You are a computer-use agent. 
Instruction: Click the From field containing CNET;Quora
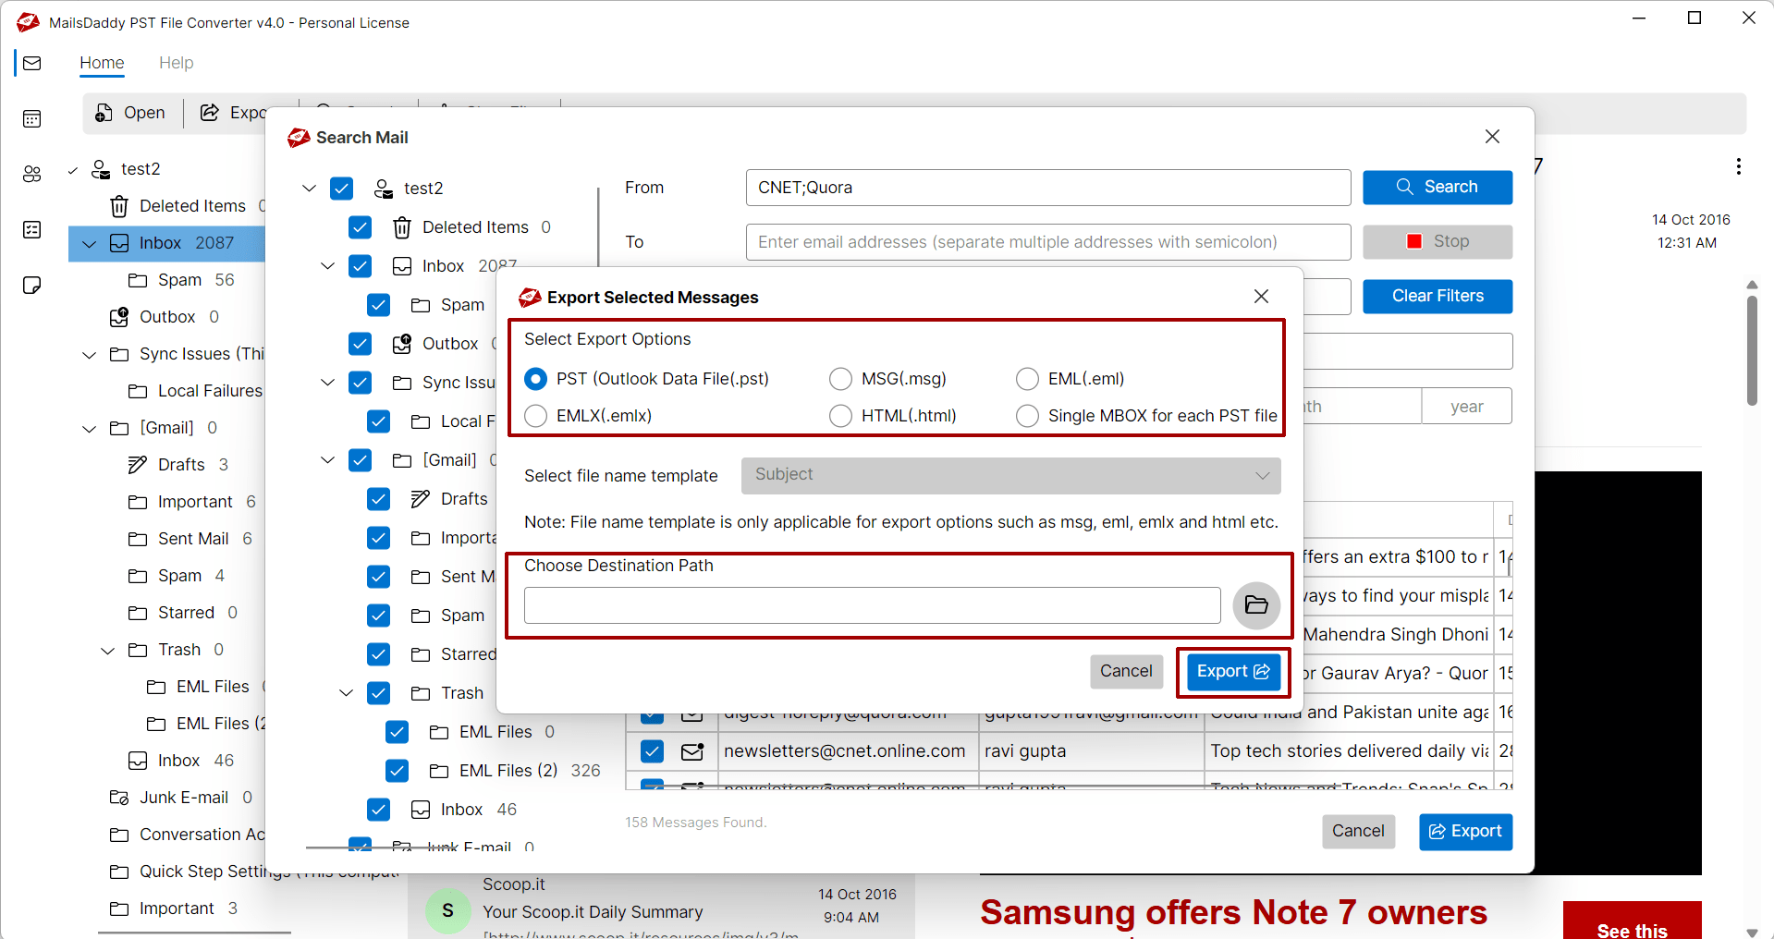pos(1048,188)
